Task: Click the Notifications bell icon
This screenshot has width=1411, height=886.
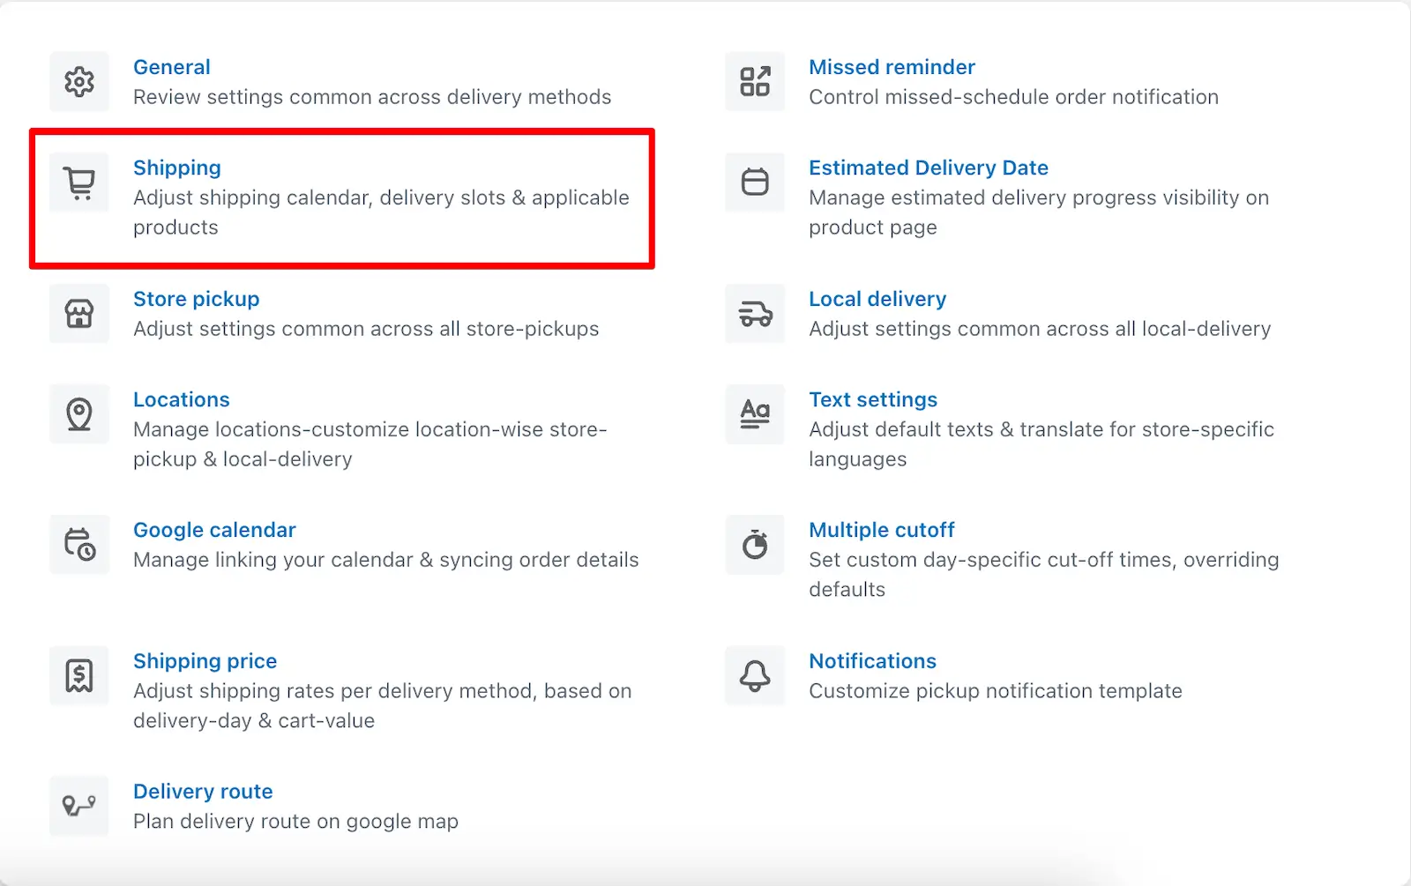Action: (755, 676)
